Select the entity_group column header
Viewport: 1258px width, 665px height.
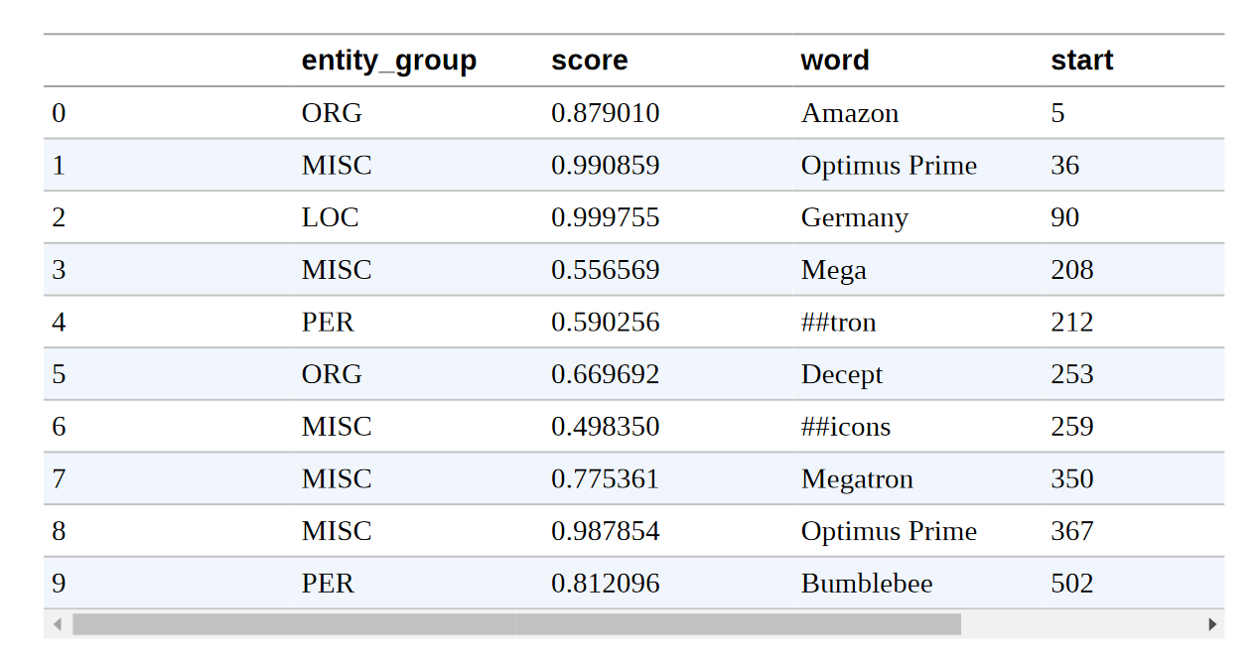point(389,61)
